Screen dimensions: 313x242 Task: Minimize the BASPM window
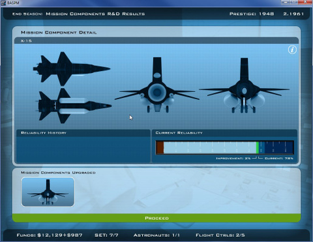[x=286, y=2]
